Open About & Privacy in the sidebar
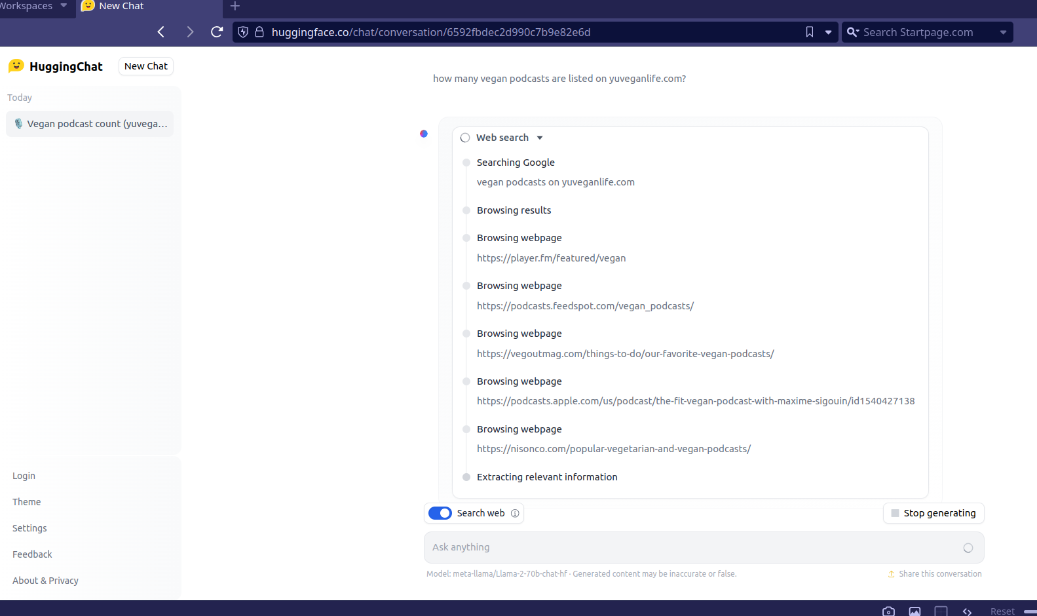1037x616 pixels. [45, 581]
